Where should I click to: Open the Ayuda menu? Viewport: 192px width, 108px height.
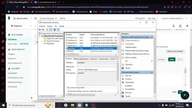point(61,26)
